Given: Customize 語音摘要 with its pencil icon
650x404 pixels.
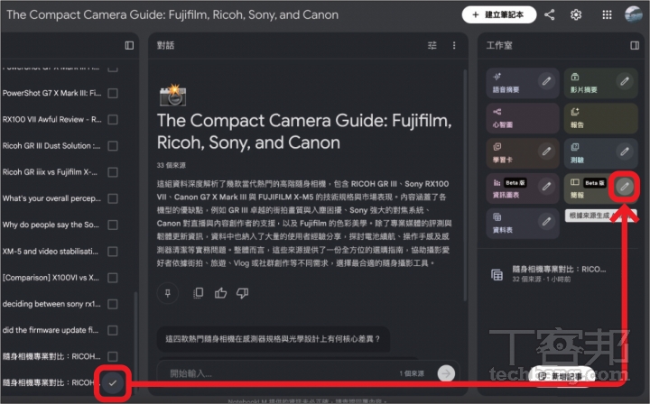Looking at the screenshot, I should point(547,81).
